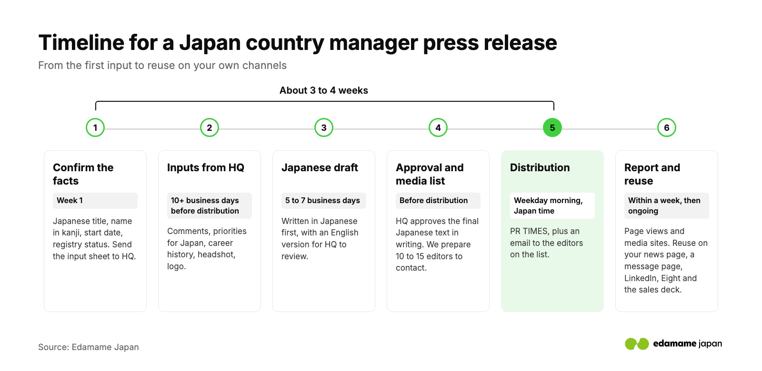Click the "Distribution" card heading
Viewport: 762px width, 371px height.
pos(540,167)
